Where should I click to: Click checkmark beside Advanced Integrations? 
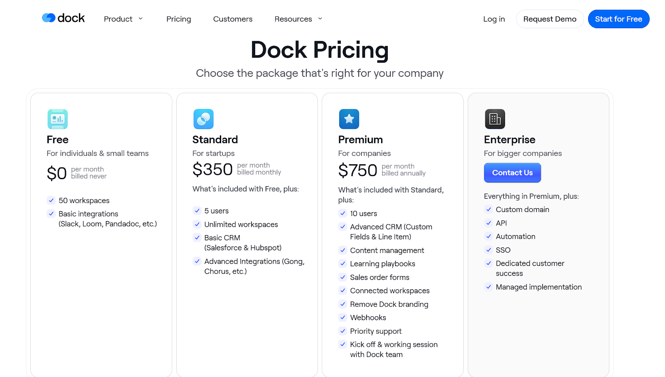[197, 261]
